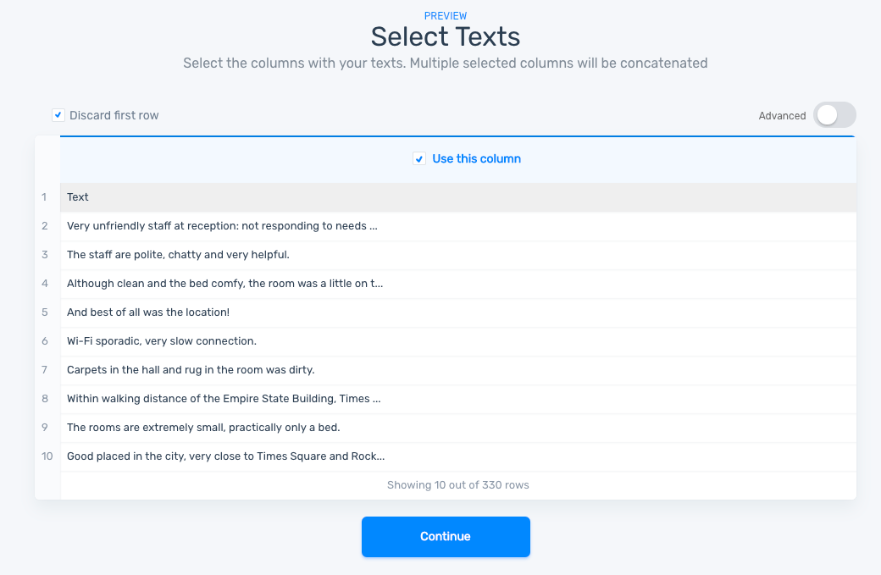
Task: Click the 'Showing 10 out of 330 rows' footer
Action: point(458,485)
